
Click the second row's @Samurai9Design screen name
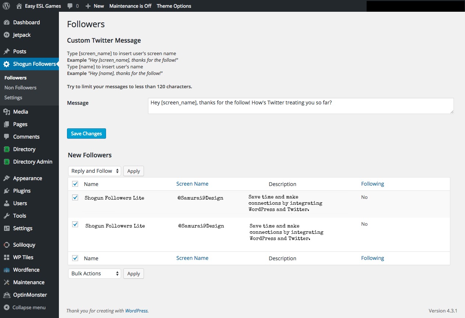pyautogui.click(x=201, y=226)
